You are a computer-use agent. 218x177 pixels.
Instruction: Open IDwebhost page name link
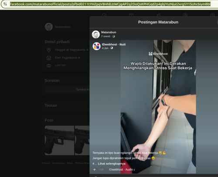point(109,44)
